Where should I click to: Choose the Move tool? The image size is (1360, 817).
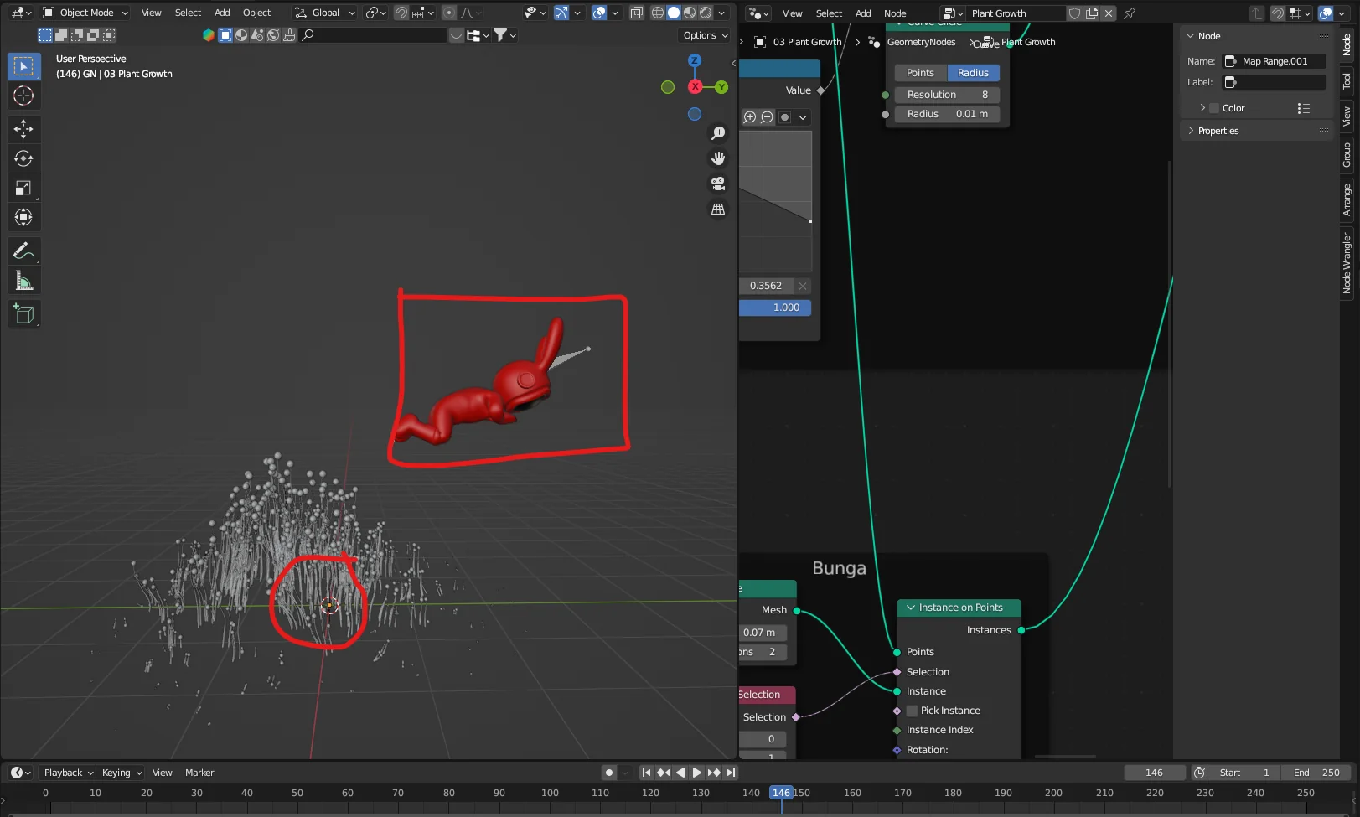pyautogui.click(x=23, y=128)
